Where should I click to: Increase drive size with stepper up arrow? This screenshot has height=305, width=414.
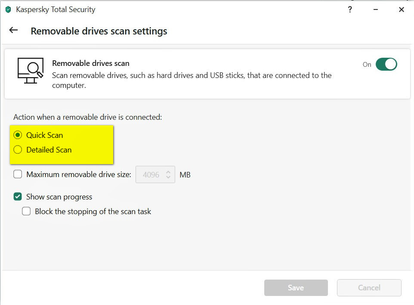click(168, 172)
